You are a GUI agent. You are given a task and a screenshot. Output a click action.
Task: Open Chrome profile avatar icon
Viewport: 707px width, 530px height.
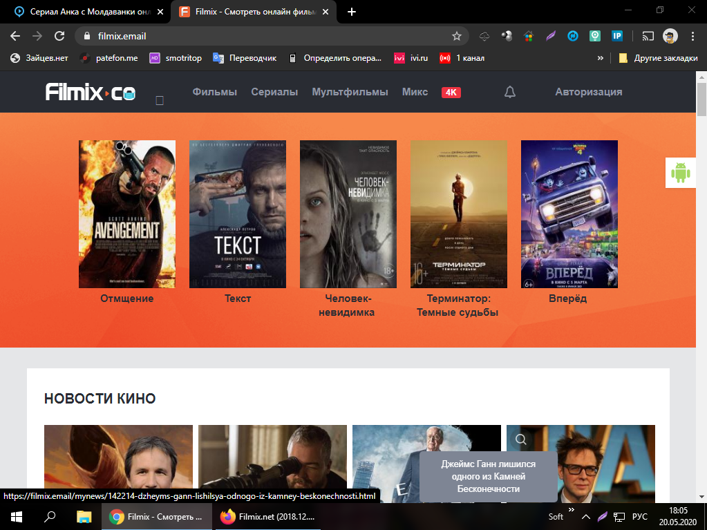(x=670, y=36)
